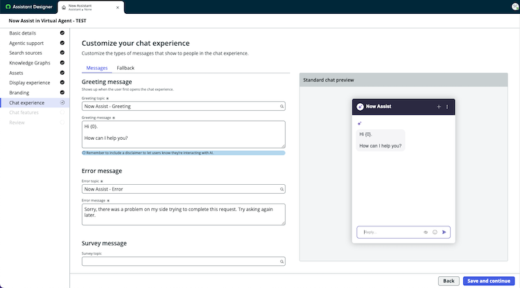
Task: Switch to the Messages tab
Action: (x=97, y=68)
